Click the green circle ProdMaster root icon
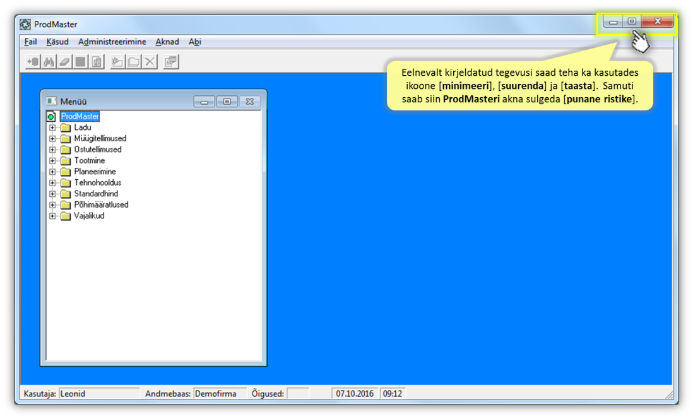Image resolution: width=693 pixels, height=419 pixels. (51, 116)
